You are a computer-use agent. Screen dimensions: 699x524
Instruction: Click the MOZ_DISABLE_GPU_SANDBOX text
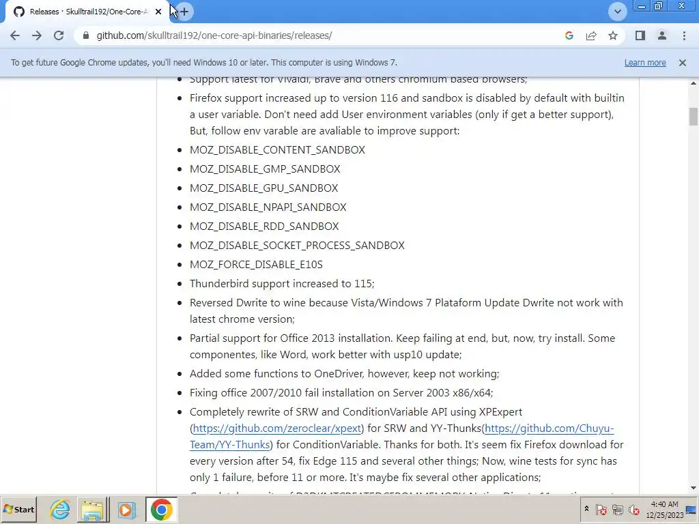pyautogui.click(x=264, y=188)
